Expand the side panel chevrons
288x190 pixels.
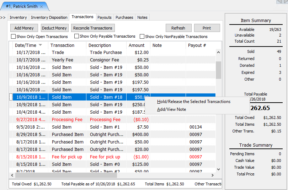coord(3,18)
